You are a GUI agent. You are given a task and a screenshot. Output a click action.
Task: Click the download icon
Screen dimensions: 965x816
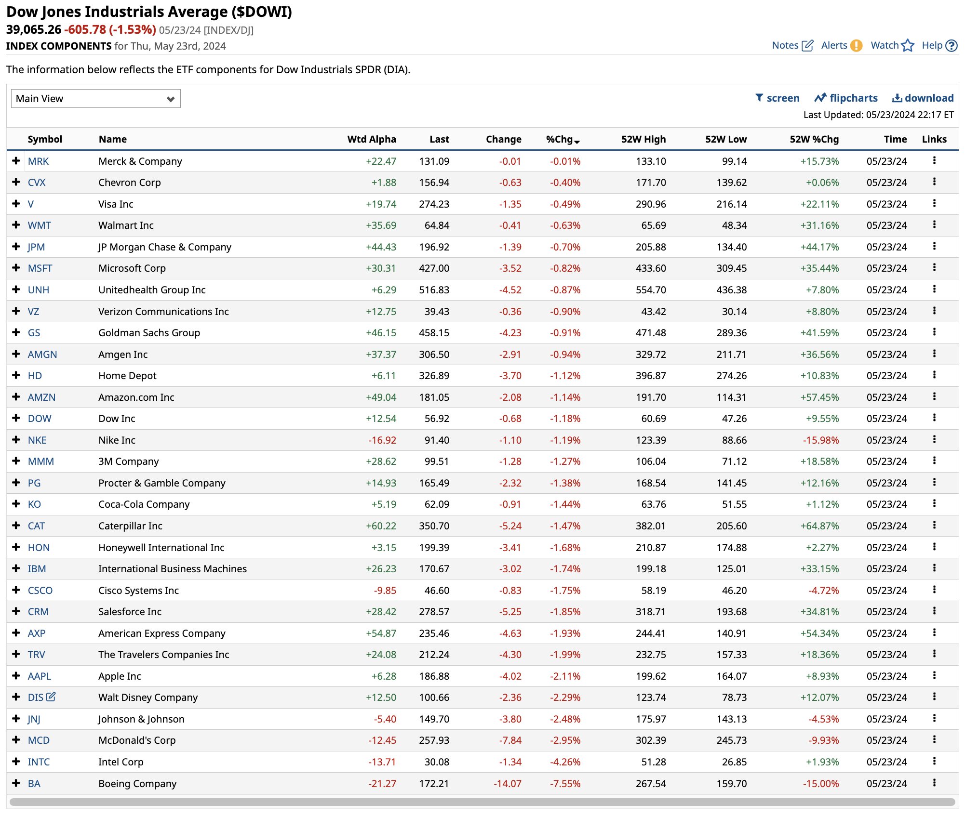point(897,98)
